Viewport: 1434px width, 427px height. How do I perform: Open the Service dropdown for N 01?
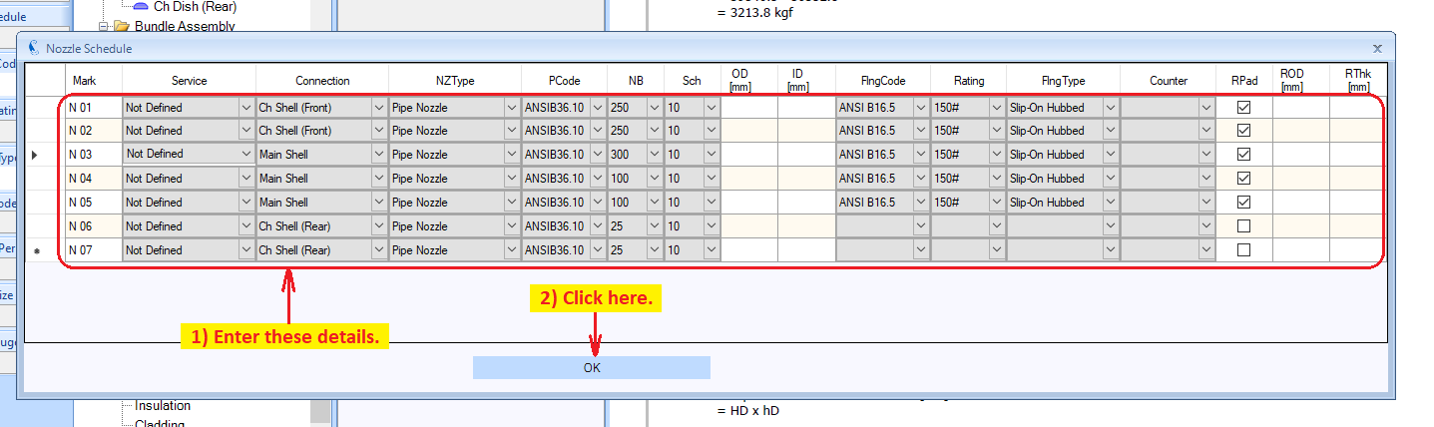tap(245, 107)
